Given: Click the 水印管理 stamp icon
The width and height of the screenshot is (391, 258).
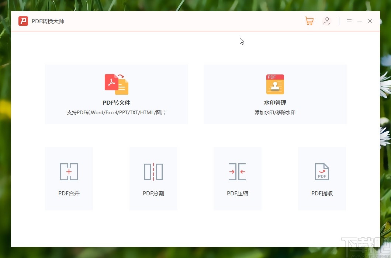Looking at the screenshot, I should (275, 84).
